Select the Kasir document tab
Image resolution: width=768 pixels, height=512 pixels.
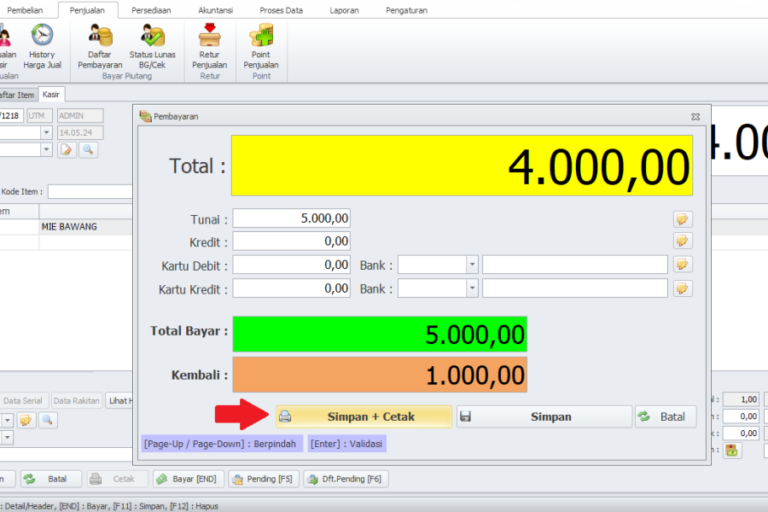[x=51, y=94]
